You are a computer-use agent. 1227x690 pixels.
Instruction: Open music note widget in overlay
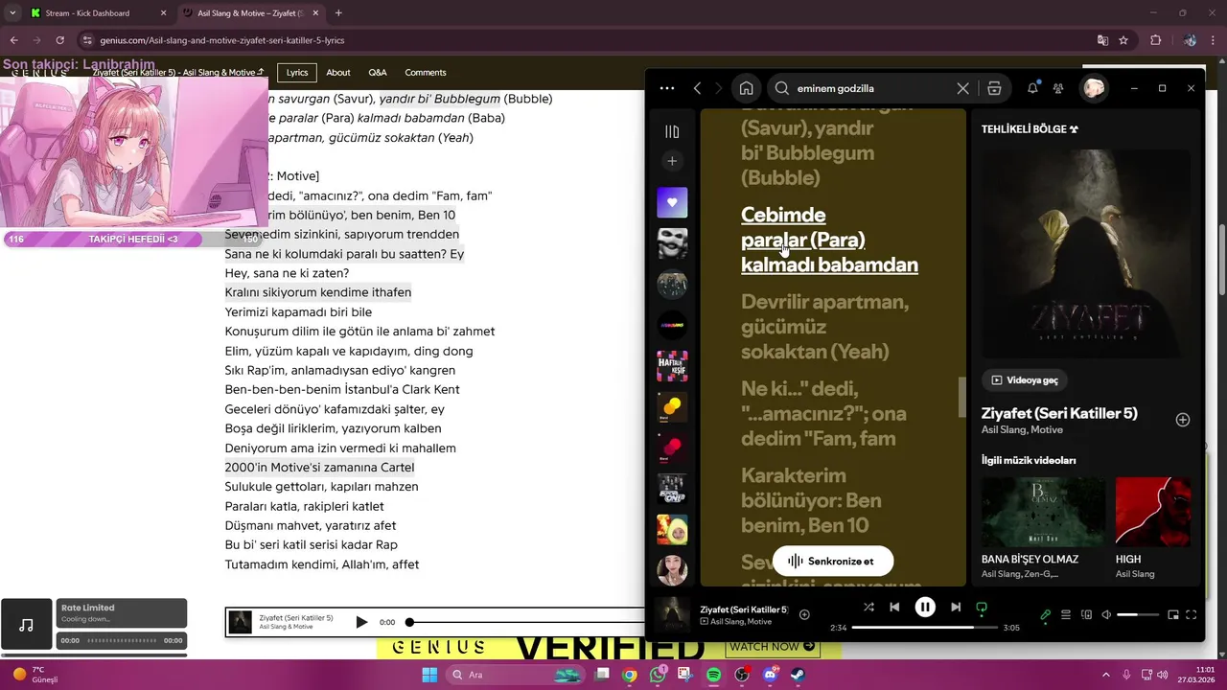(26, 625)
